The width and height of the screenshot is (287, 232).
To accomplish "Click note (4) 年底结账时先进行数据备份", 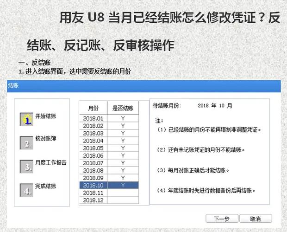I will click(x=206, y=191).
